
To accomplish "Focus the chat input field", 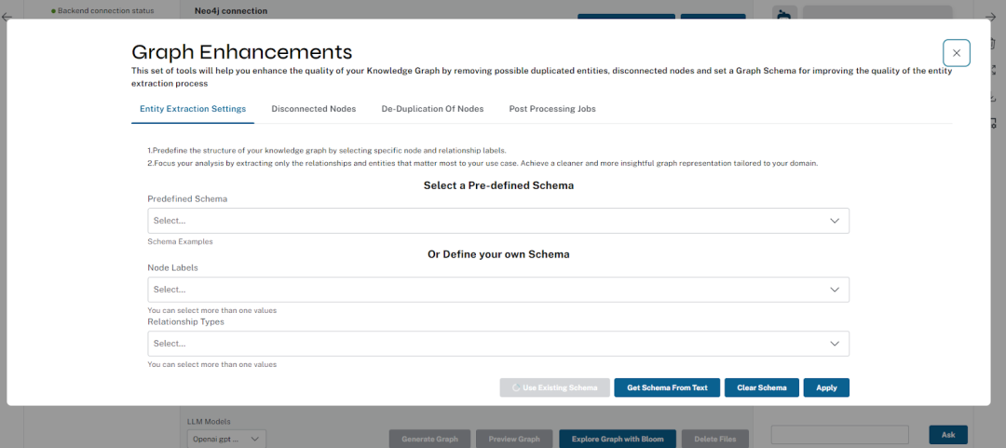I will [840, 435].
